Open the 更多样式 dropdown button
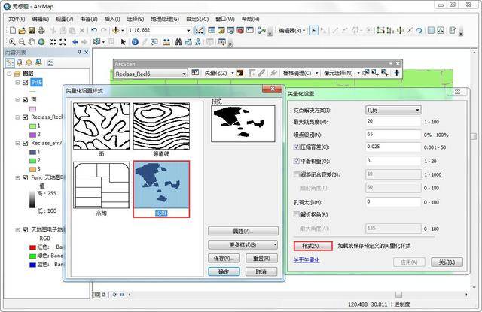 click(x=243, y=245)
